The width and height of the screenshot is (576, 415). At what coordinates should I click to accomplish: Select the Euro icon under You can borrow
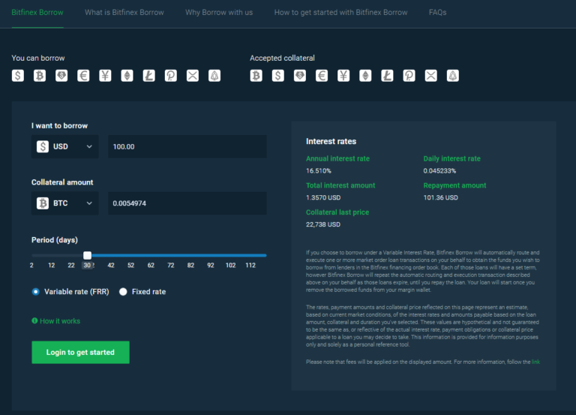pyautogui.click(x=83, y=75)
